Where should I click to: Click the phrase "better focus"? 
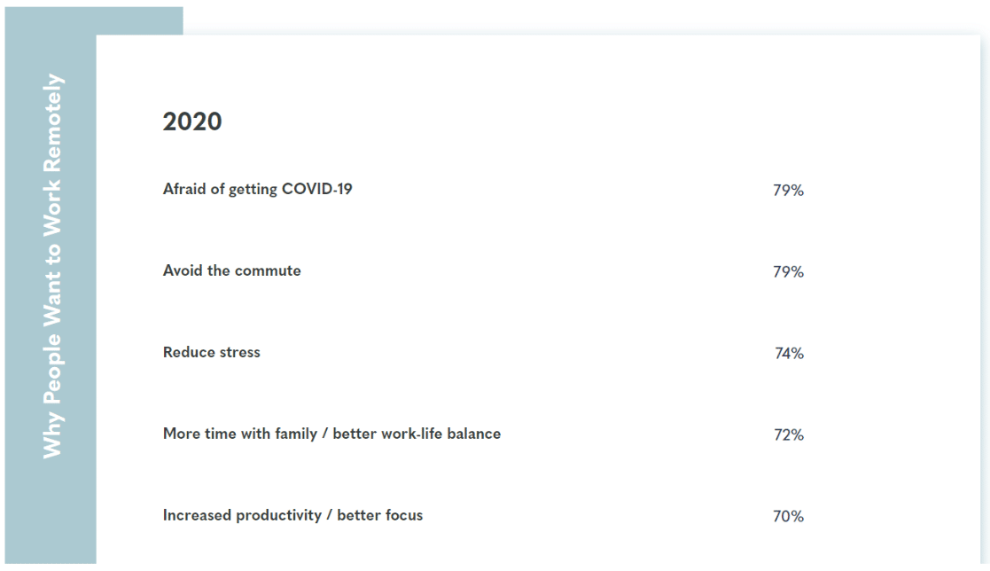tap(380, 515)
